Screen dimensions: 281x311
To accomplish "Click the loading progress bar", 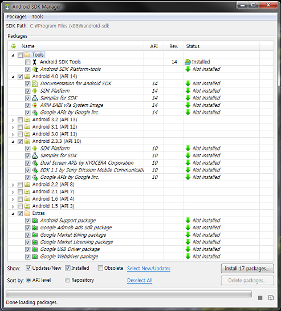I will [129, 294].
